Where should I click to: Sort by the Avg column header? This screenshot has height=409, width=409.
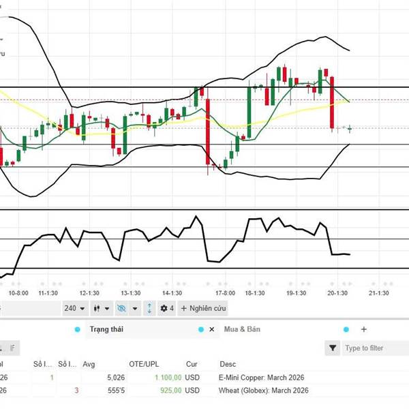(x=89, y=364)
